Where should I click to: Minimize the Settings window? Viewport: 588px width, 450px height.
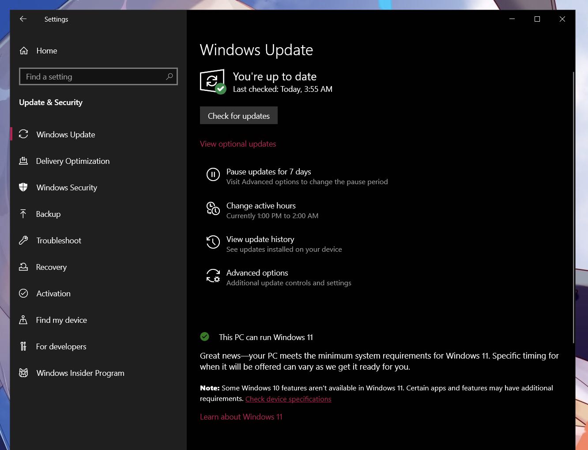512,19
